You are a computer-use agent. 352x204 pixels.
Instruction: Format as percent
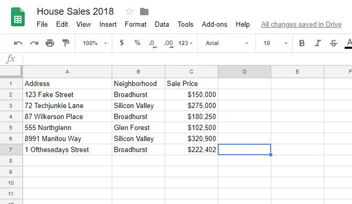[137, 42]
